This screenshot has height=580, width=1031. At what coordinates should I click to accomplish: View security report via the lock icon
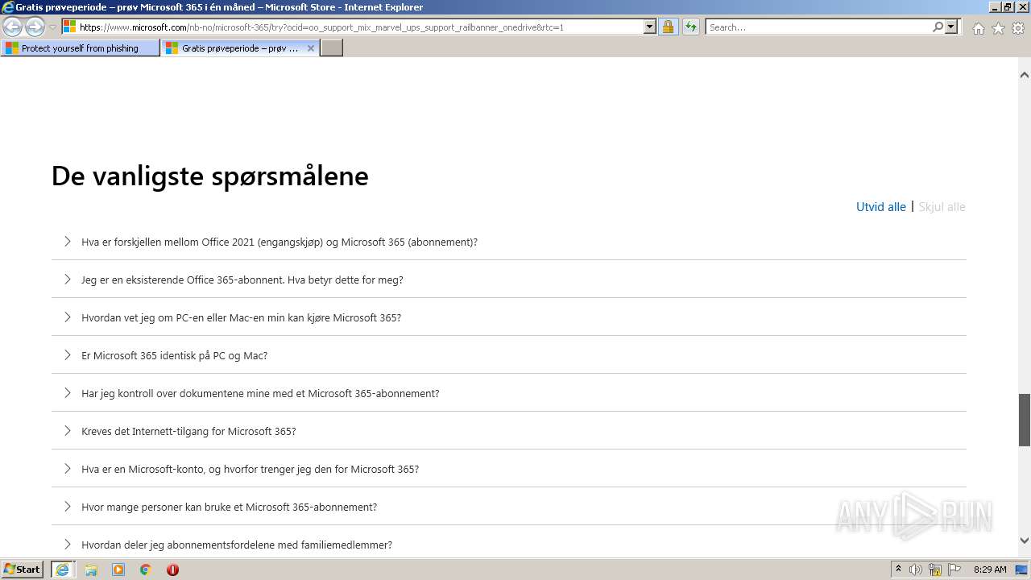coord(668,27)
